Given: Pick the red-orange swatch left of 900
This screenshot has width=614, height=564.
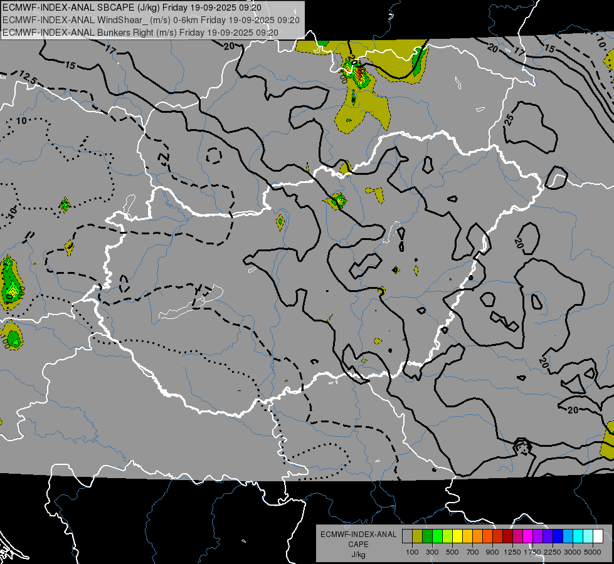Looking at the screenshot, I should (x=487, y=536).
